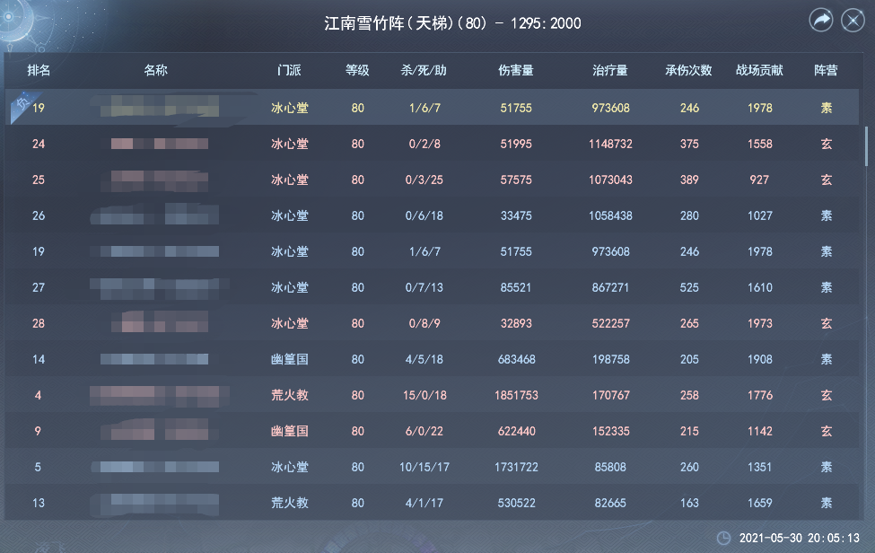875x553 pixels.
Task: Click the 阵营 column header
Action: (827, 70)
